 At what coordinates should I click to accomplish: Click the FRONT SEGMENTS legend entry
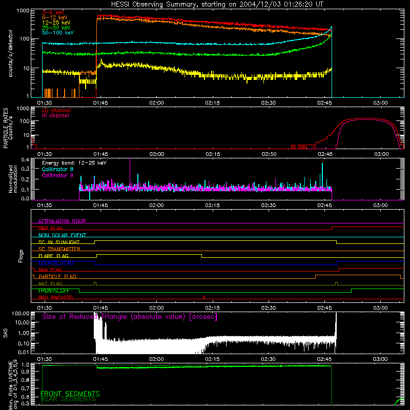[x=70, y=394]
